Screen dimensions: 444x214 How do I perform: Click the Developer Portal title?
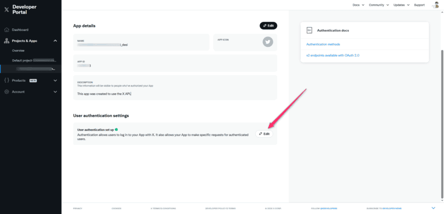pos(25,9)
